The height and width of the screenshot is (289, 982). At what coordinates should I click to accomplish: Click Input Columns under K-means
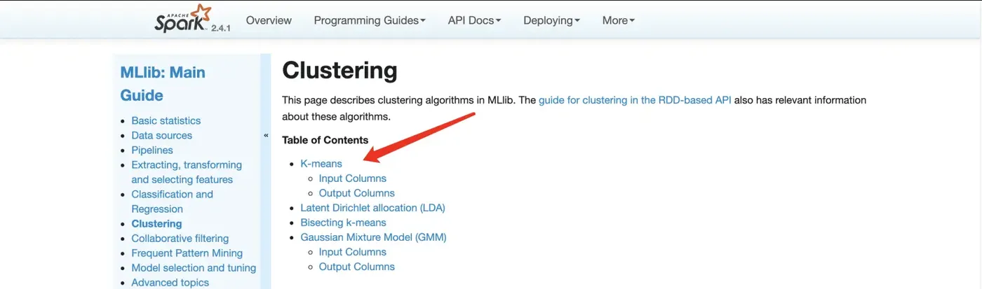(x=352, y=178)
